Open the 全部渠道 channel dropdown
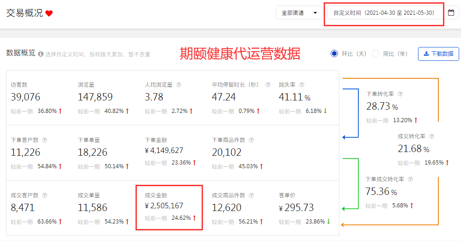This screenshot has height=241, width=461. point(299,13)
